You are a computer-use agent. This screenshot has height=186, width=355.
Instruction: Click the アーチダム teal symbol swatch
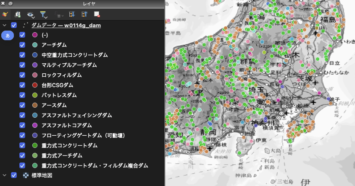click(x=34, y=45)
